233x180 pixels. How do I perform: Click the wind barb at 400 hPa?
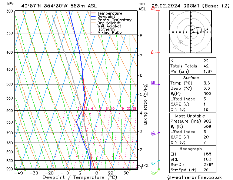[155, 52]
